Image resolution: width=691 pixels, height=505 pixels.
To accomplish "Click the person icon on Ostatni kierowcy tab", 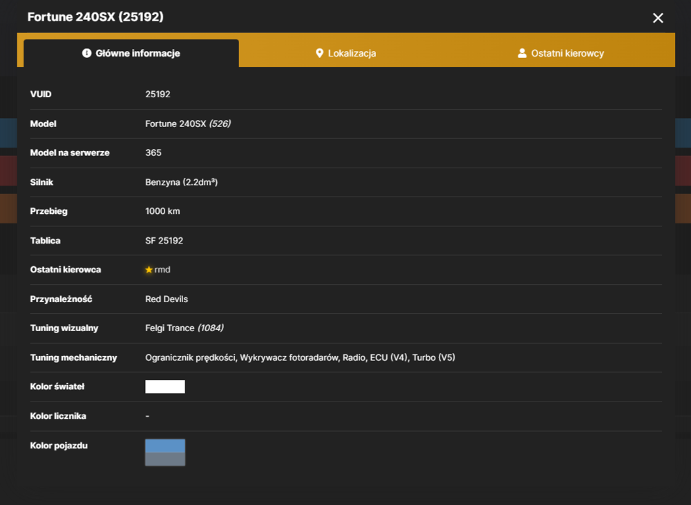I will (522, 53).
